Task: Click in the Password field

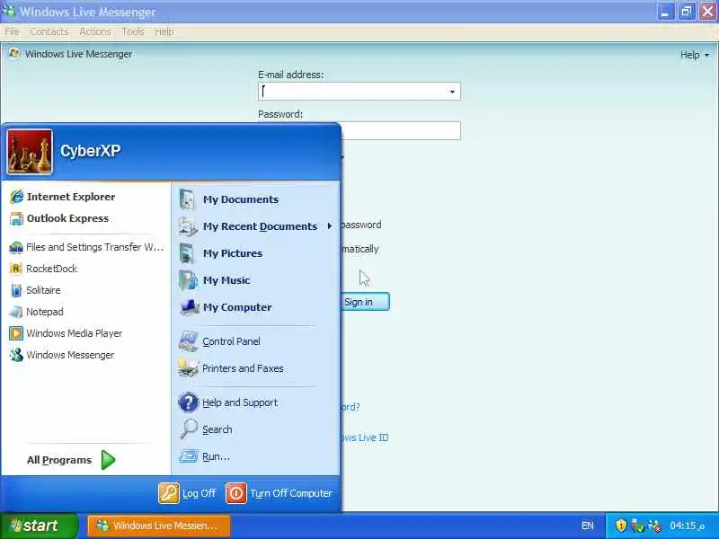Action: click(401, 130)
